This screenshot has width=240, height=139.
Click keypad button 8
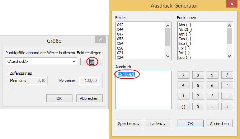(198, 75)
